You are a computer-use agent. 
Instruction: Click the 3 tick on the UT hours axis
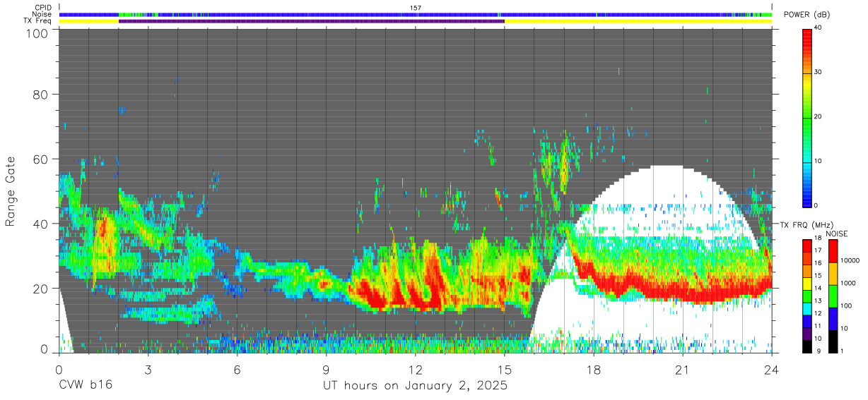click(148, 368)
